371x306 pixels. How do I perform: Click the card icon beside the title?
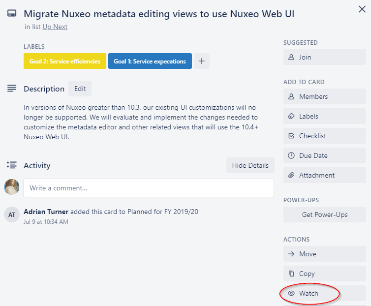[12, 13]
